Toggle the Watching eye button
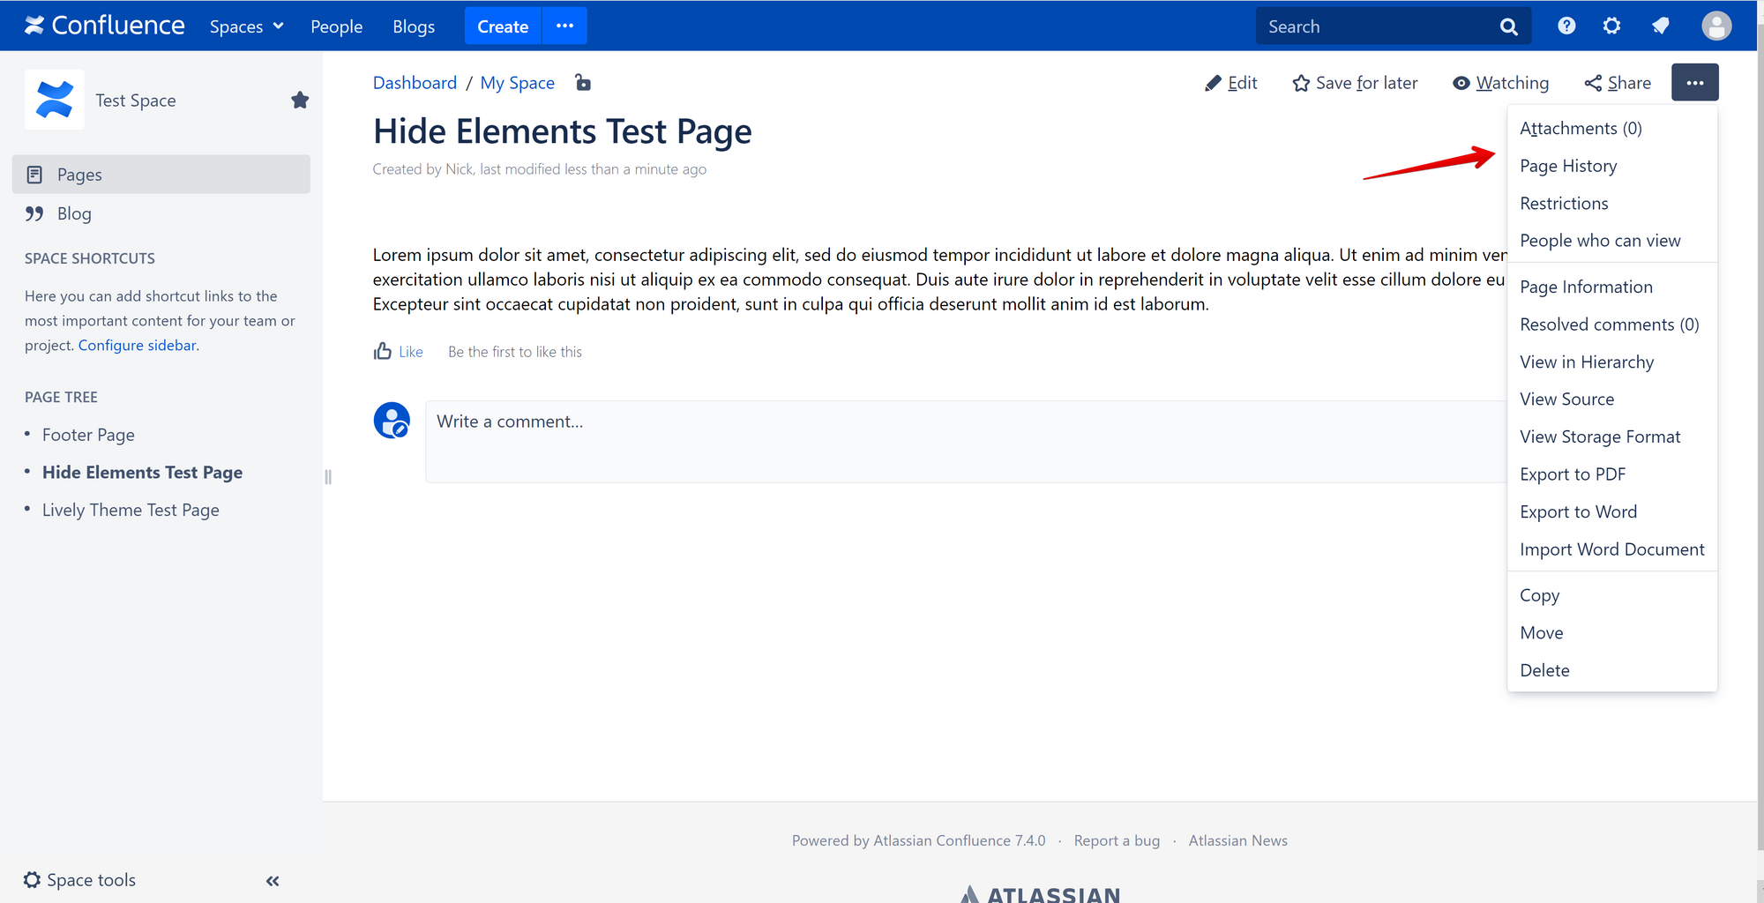This screenshot has width=1764, height=903. (1500, 83)
